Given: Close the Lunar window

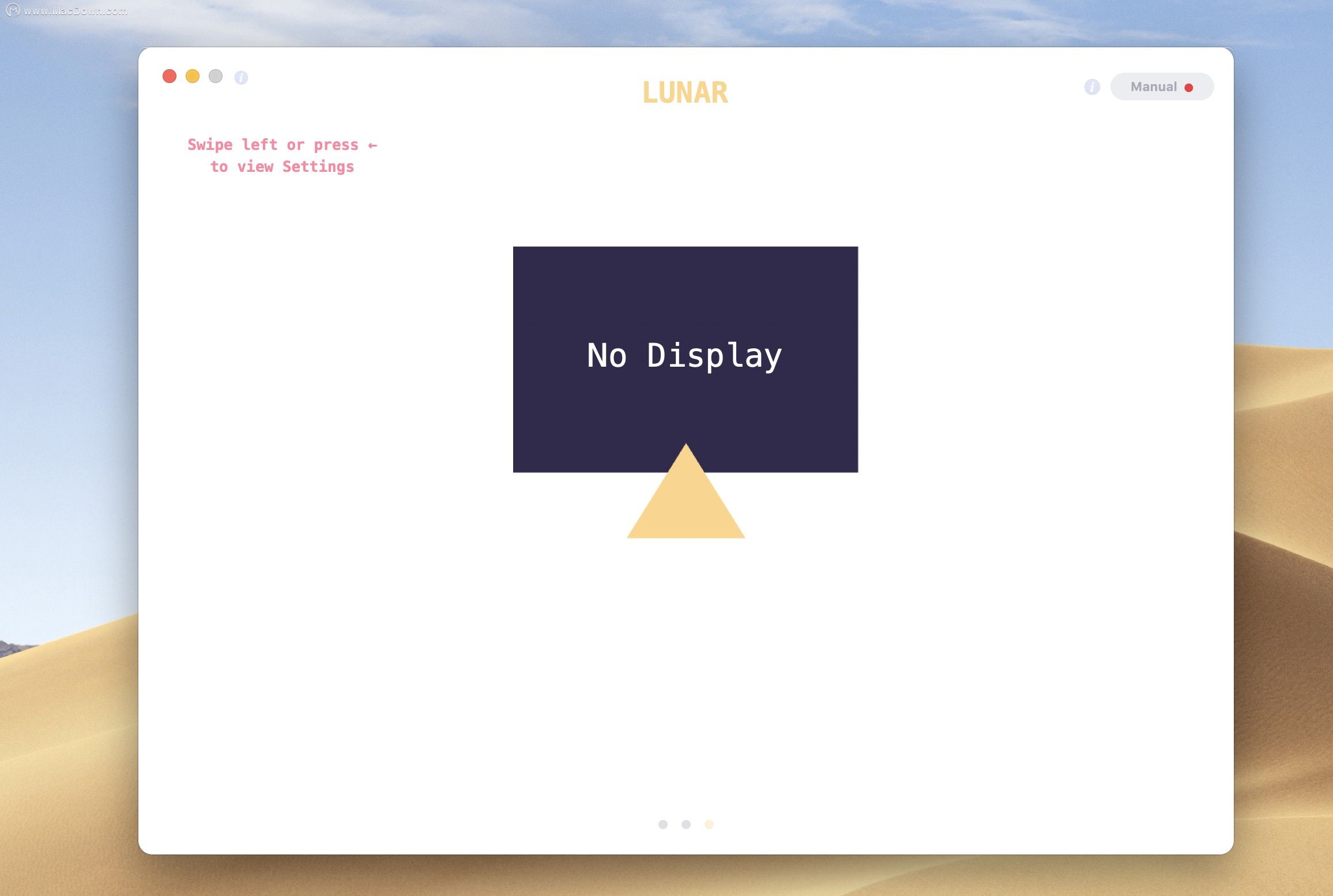Looking at the screenshot, I should [170, 77].
